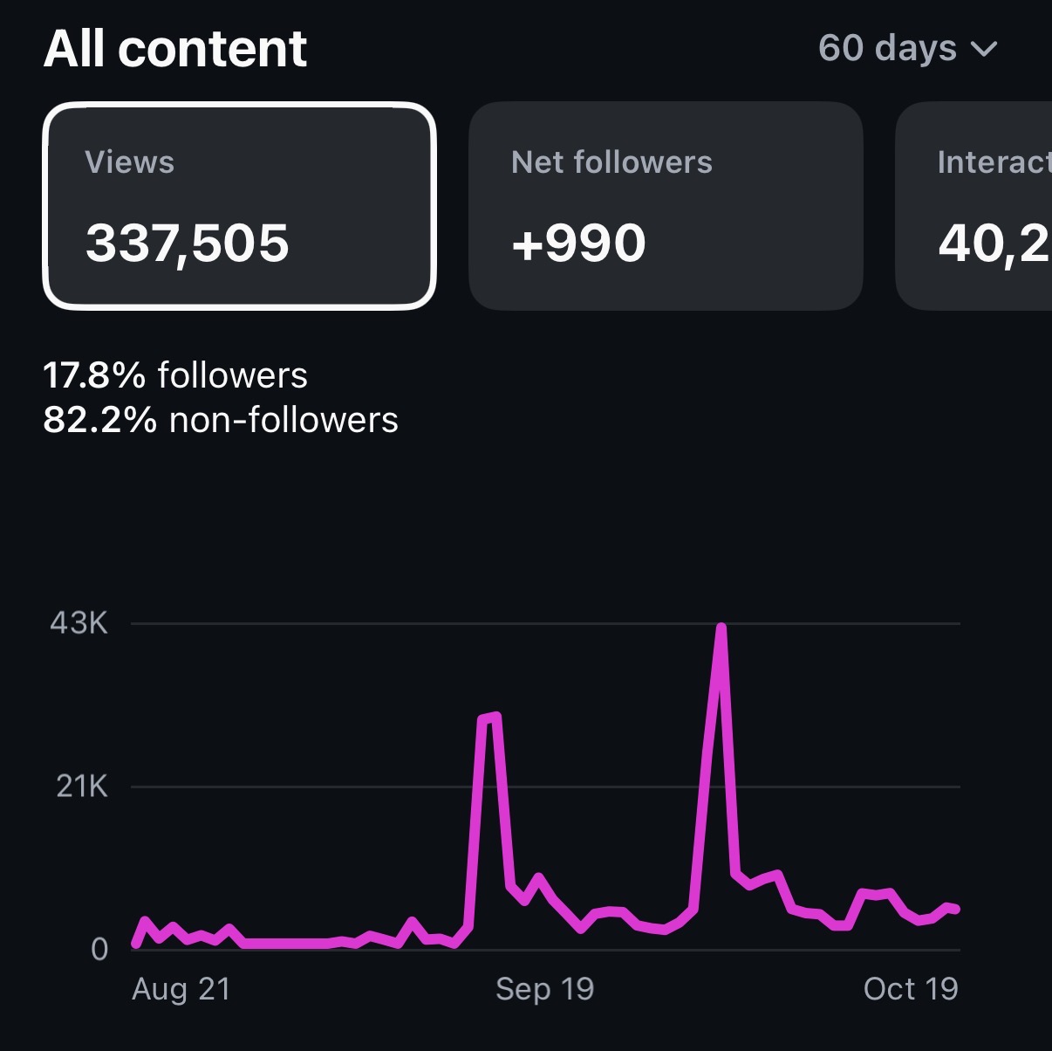
Task: Tap the 337,505 views total
Action: point(187,243)
